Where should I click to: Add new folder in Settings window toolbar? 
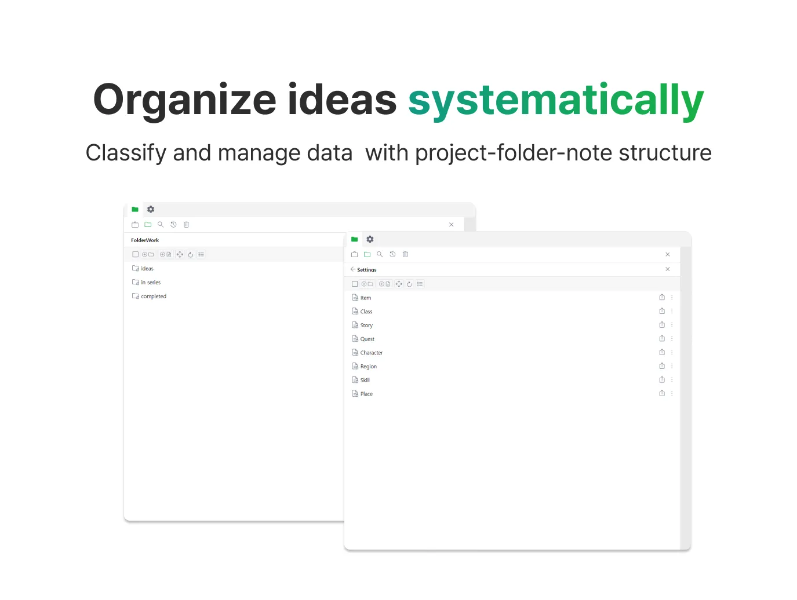click(367, 284)
